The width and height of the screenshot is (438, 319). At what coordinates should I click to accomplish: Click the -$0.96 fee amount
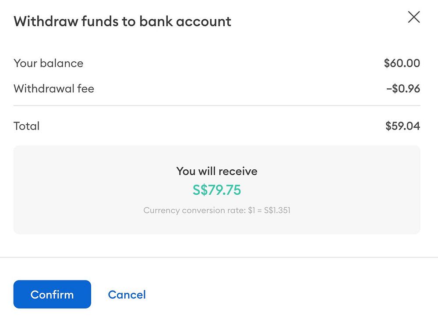[403, 89]
